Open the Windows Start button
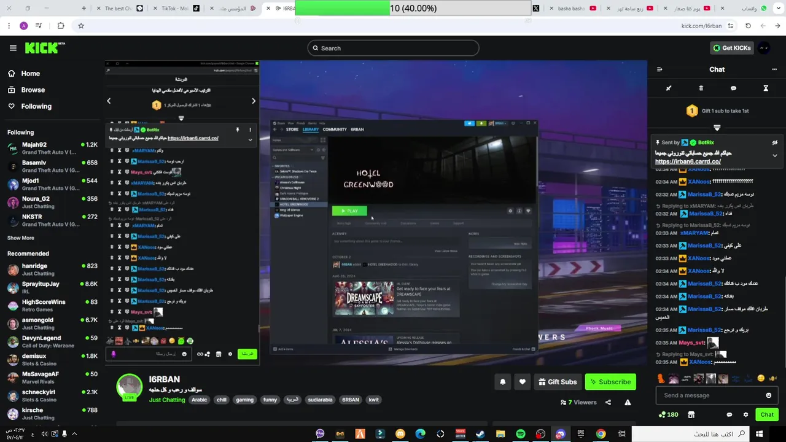Screen dimensions: 786x442 [x=759, y=434]
